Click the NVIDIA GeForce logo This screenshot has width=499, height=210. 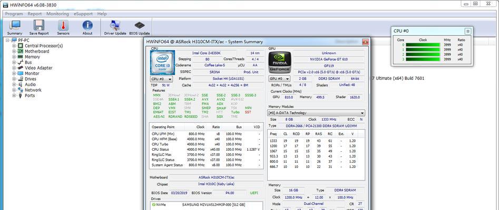click(x=280, y=62)
